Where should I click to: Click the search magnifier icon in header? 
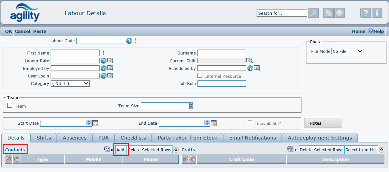coord(313,13)
